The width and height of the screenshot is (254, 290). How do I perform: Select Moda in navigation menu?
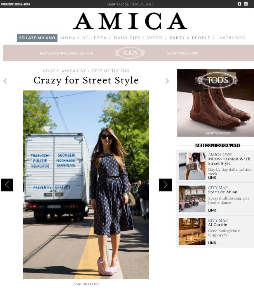click(68, 38)
